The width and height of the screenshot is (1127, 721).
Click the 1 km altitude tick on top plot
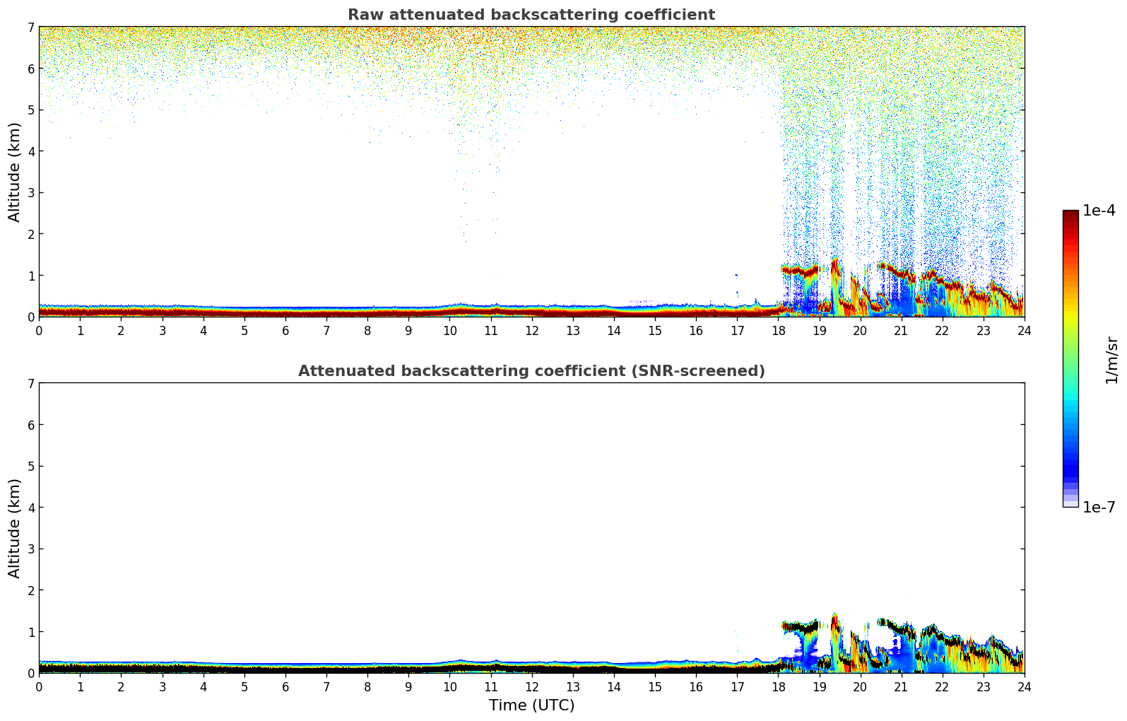[x=30, y=276]
